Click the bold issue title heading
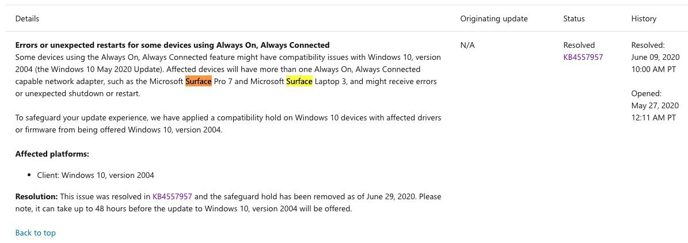The height and width of the screenshot is (243, 688). [172, 45]
